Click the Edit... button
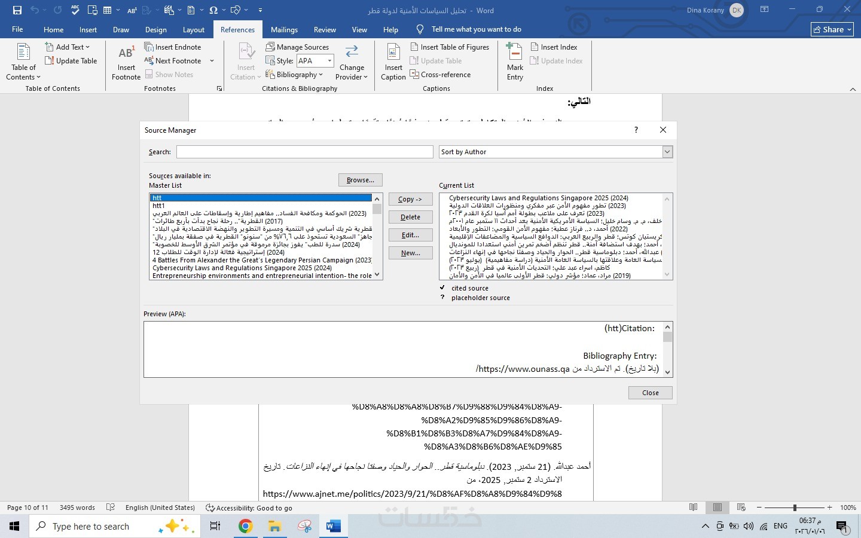This screenshot has width=861, height=538. (x=410, y=235)
